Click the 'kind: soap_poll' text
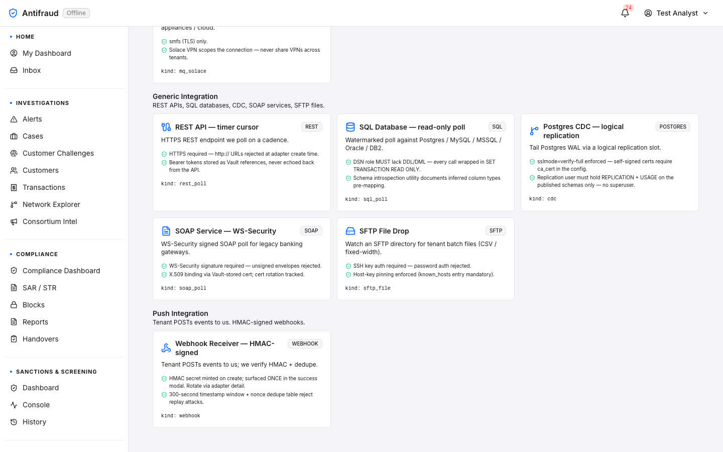The width and height of the screenshot is (723, 452). [x=184, y=288]
